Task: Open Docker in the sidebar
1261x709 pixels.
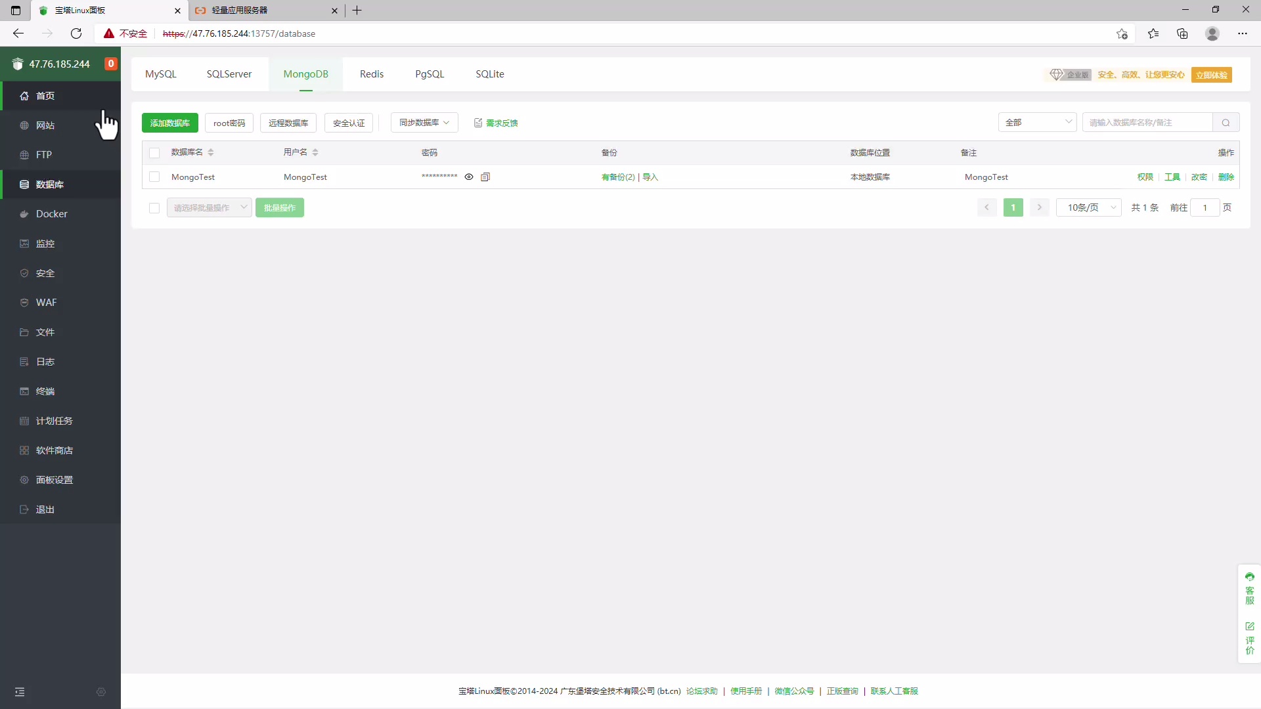Action: coord(51,214)
